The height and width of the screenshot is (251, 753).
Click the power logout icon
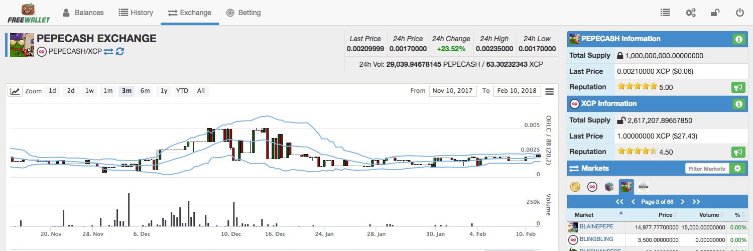[x=739, y=13]
